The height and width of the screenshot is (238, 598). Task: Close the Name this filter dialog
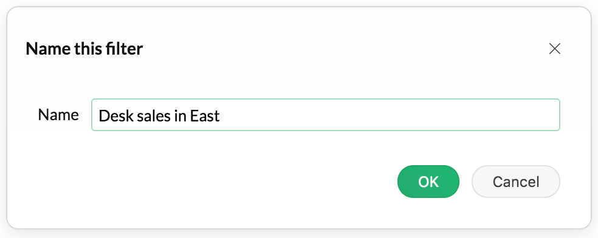tap(554, 49)
